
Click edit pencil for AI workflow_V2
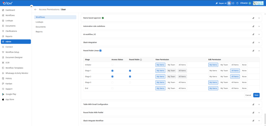(x=253, y=34)
